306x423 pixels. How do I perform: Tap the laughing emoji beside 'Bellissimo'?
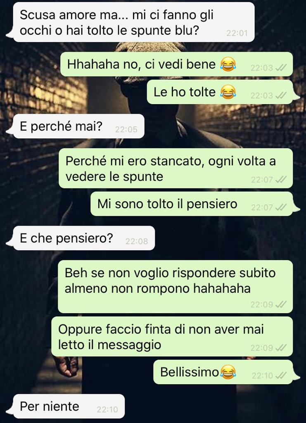228,372
